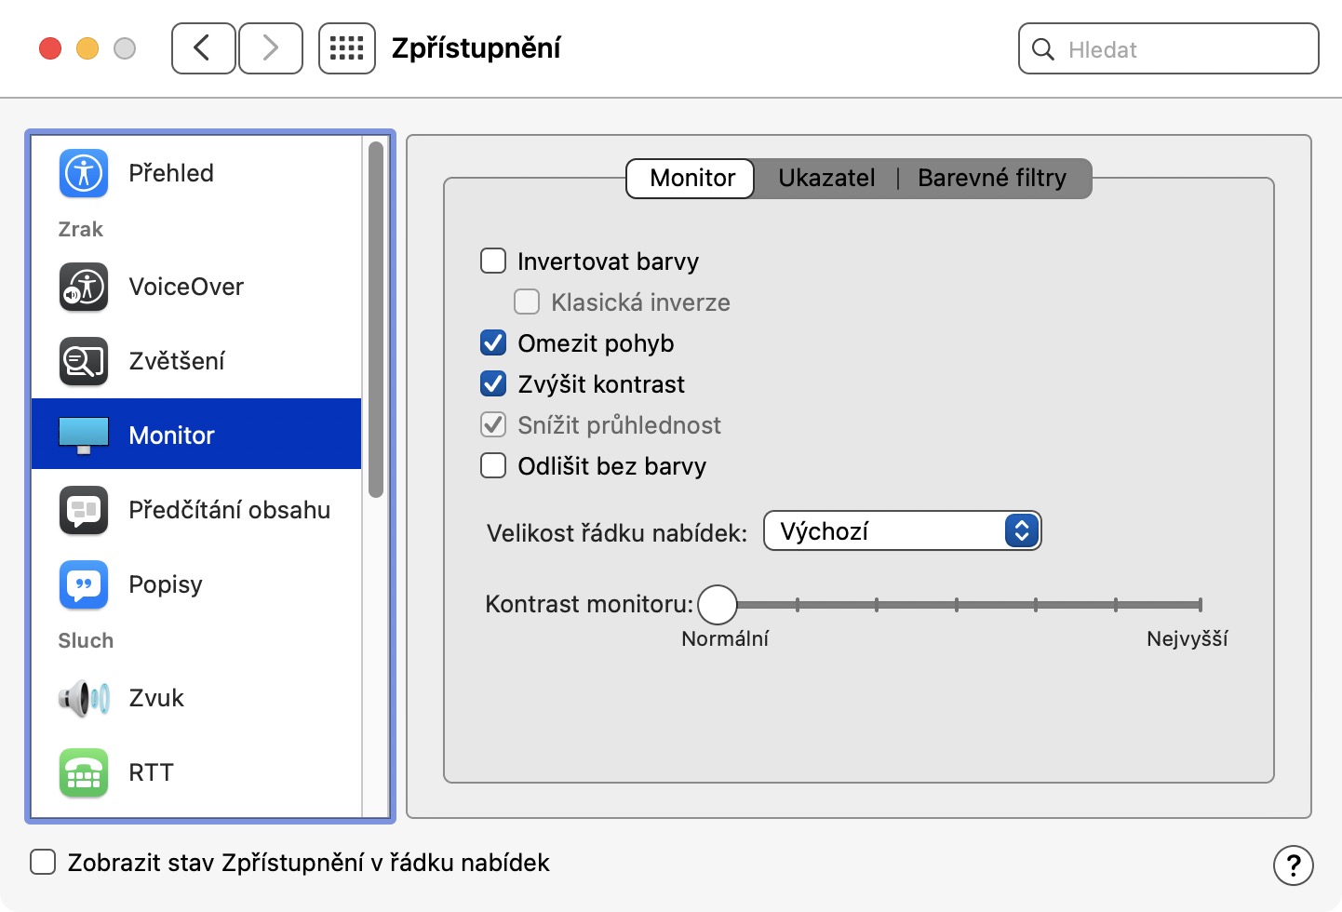Enable the Invertovat barvy checkbox
The width and height of the screenshot is (1342, 912).
(x=493, y=262)
